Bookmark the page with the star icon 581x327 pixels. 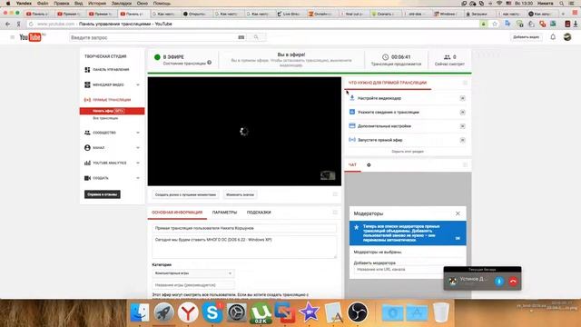tap(495, 24)
